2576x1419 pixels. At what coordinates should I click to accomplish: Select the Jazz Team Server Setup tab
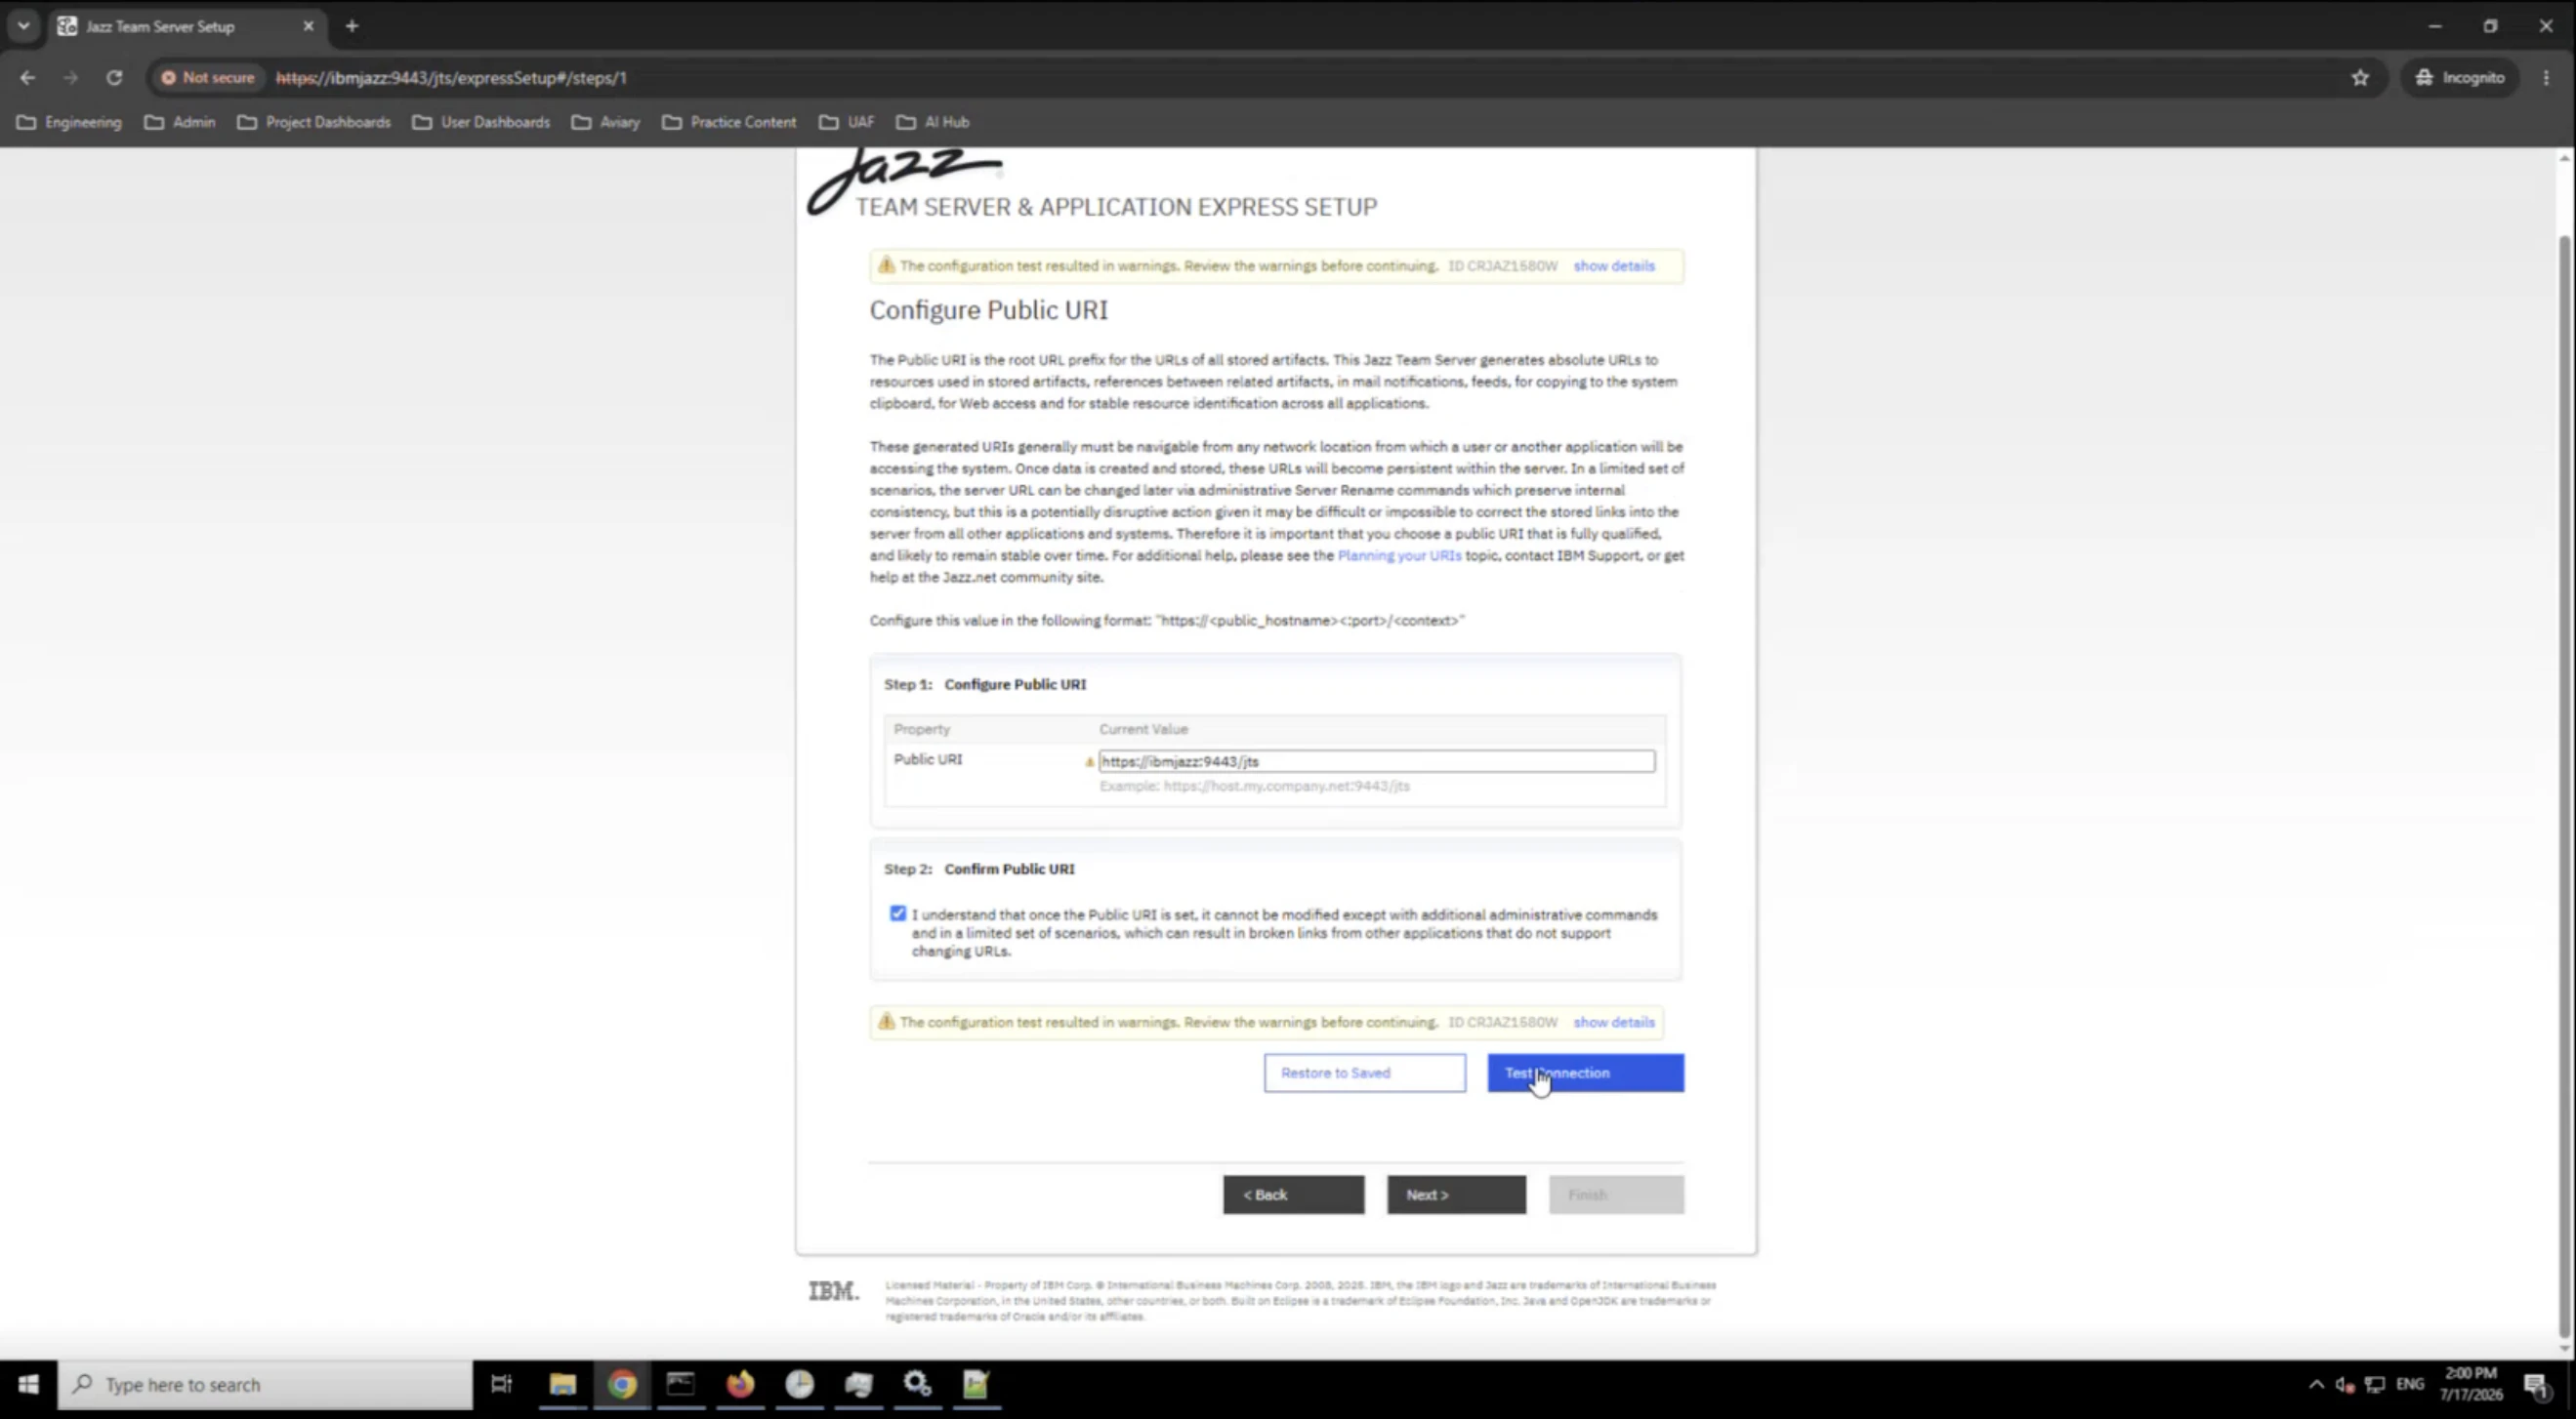188,26
